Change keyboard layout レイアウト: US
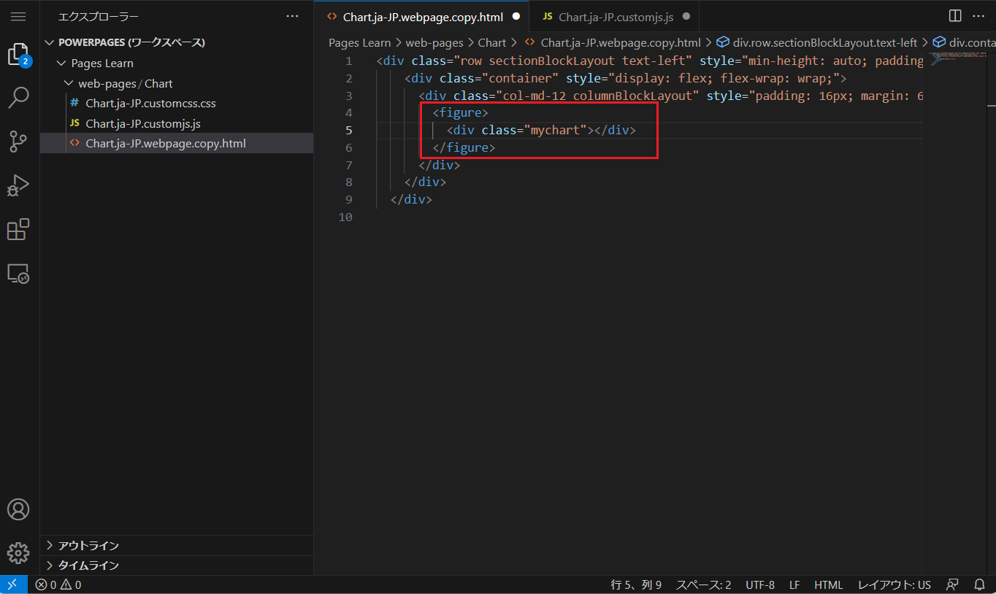This screenshot has height=594, width=996. pyautogui.click(x=894, y=585)
